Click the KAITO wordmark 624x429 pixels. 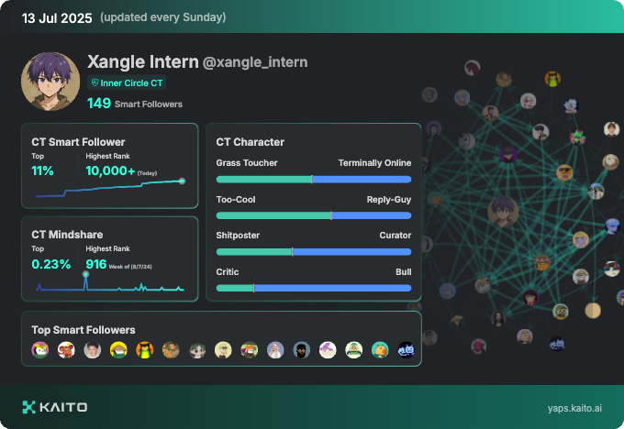(x=63, y=407)
